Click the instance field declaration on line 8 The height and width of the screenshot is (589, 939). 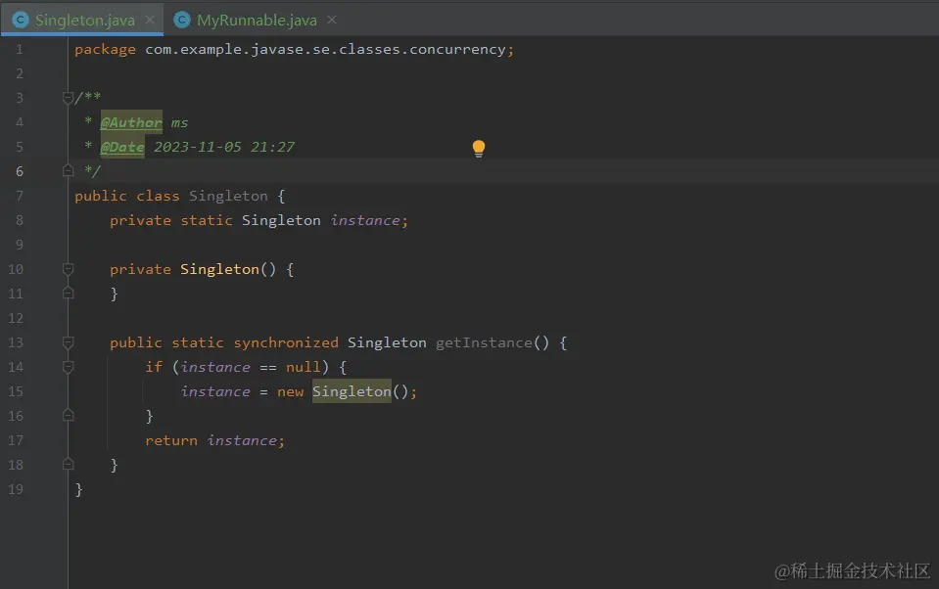(364, 220)
